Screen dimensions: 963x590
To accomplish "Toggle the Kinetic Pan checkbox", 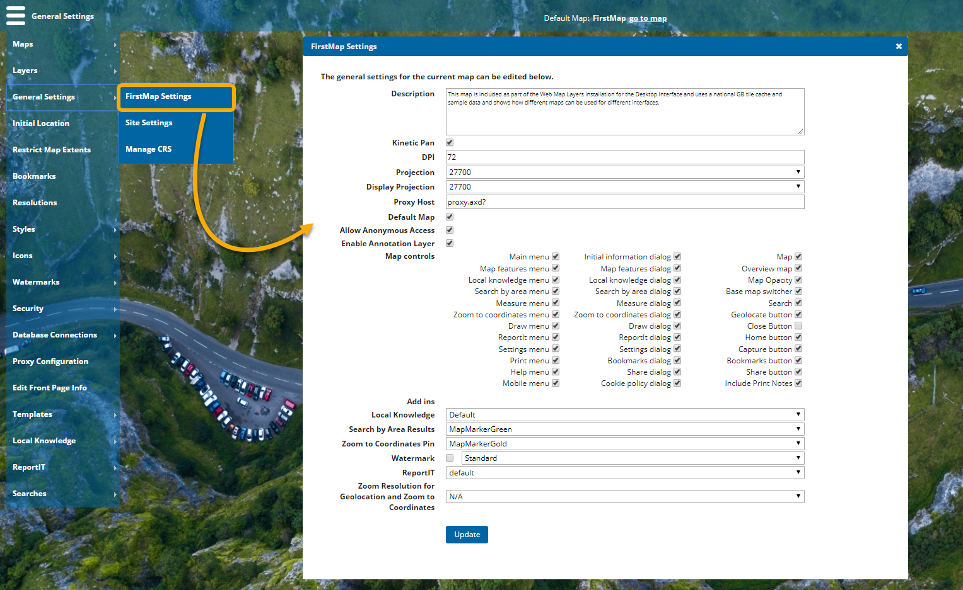I will click(x=450, y=143).
